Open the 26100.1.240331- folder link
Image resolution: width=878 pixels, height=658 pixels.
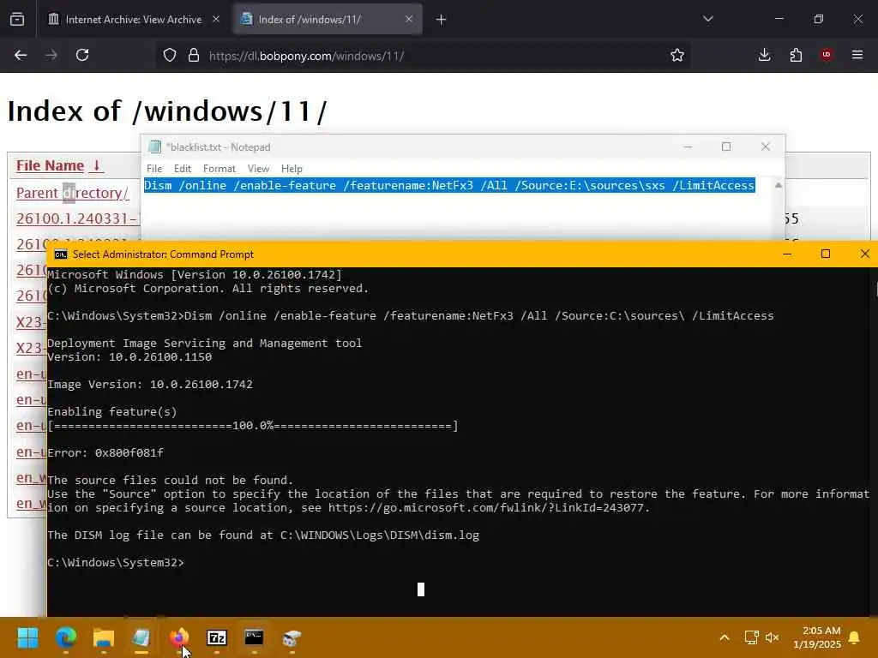point(77,218)
